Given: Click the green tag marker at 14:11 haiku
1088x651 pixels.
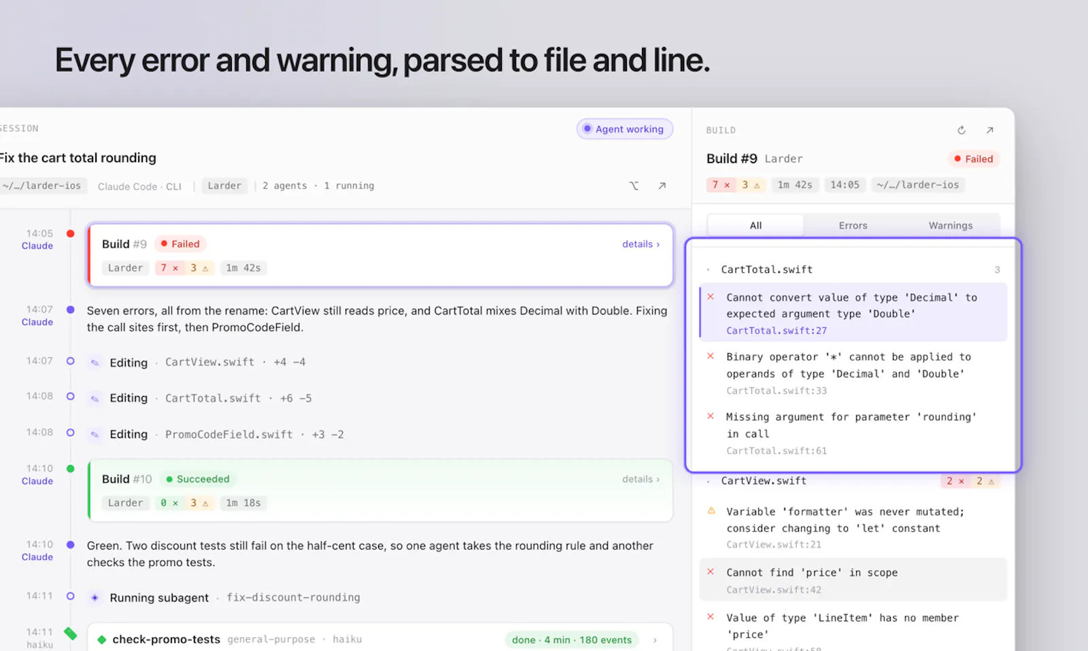Looking at the screenshot, I should click(x=71, y=633).
